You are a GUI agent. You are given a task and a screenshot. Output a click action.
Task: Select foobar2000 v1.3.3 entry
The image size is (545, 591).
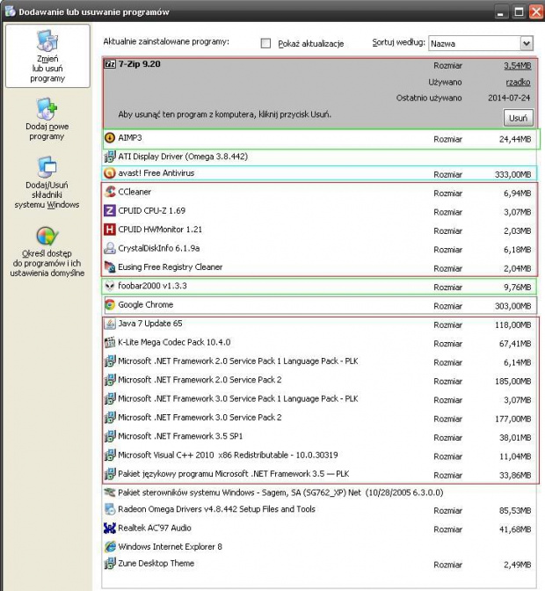320,287
